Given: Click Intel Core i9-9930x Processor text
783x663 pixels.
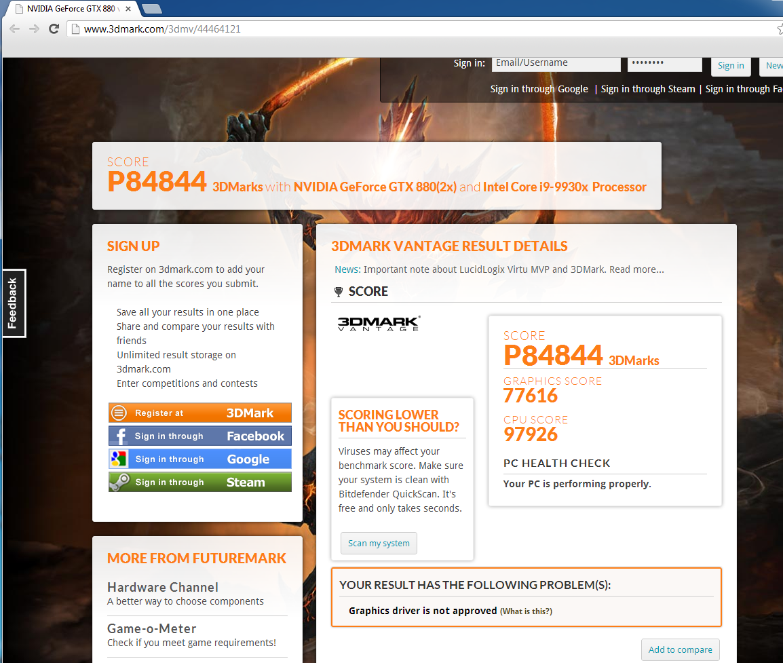Looking at the screenshot, I should [565, 187].
